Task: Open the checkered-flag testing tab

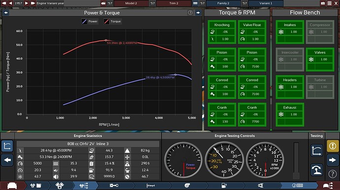Action: (x=297, y=186)
